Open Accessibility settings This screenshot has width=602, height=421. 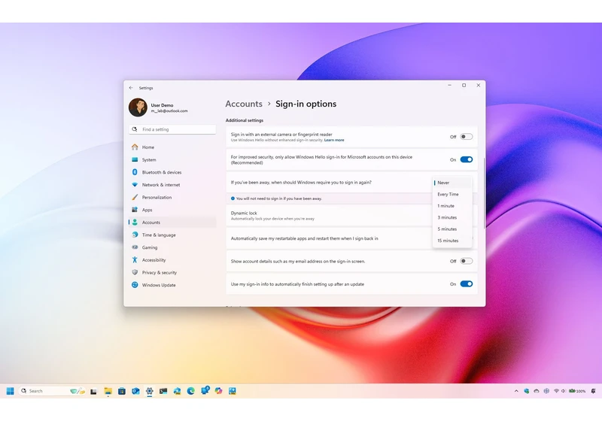[172, 260]
